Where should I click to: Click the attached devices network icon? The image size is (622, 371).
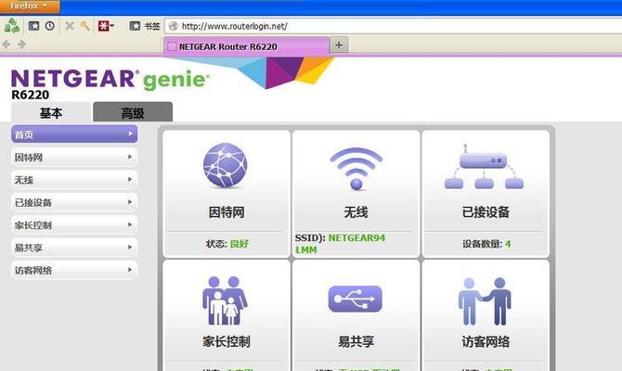[x=484, y=166]
